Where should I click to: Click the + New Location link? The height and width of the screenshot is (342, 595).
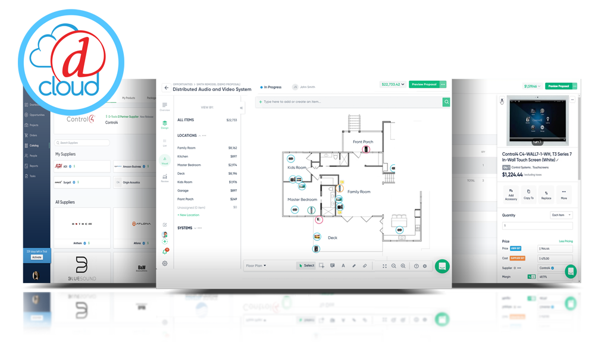[x=189, y=215]
